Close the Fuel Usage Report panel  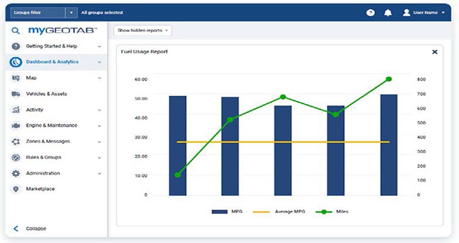pyautogui.click(x=434, y=52)
